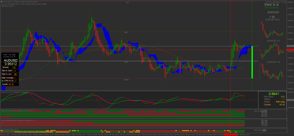Viewport: 294px width, 136px height.
Task: Click the '3x ATR(14) SL' row
Action: (x=10, y=81)
